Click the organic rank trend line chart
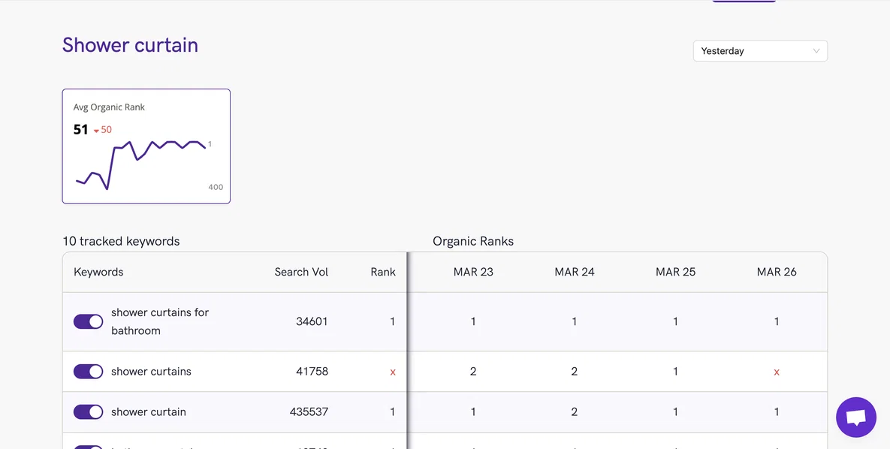This screenshot has width=890, height=449. (x=140, y=164)
